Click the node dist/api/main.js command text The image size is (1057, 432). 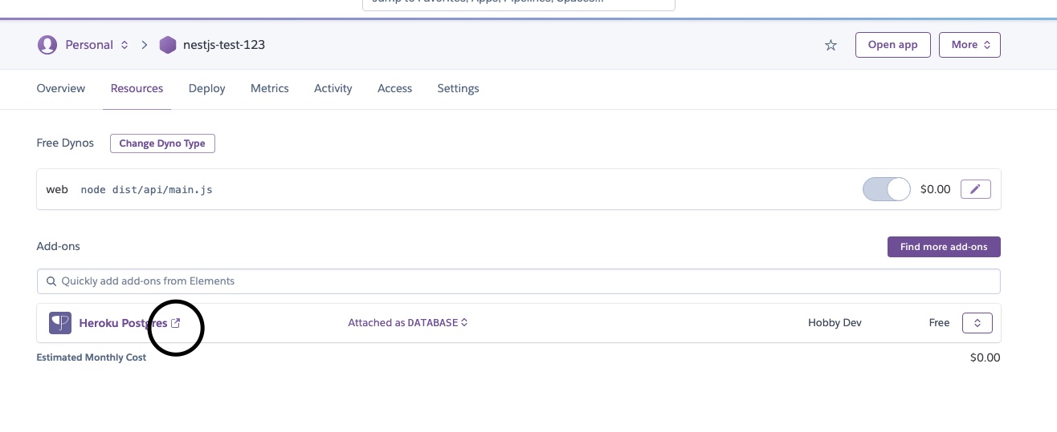tap(146, 190)
